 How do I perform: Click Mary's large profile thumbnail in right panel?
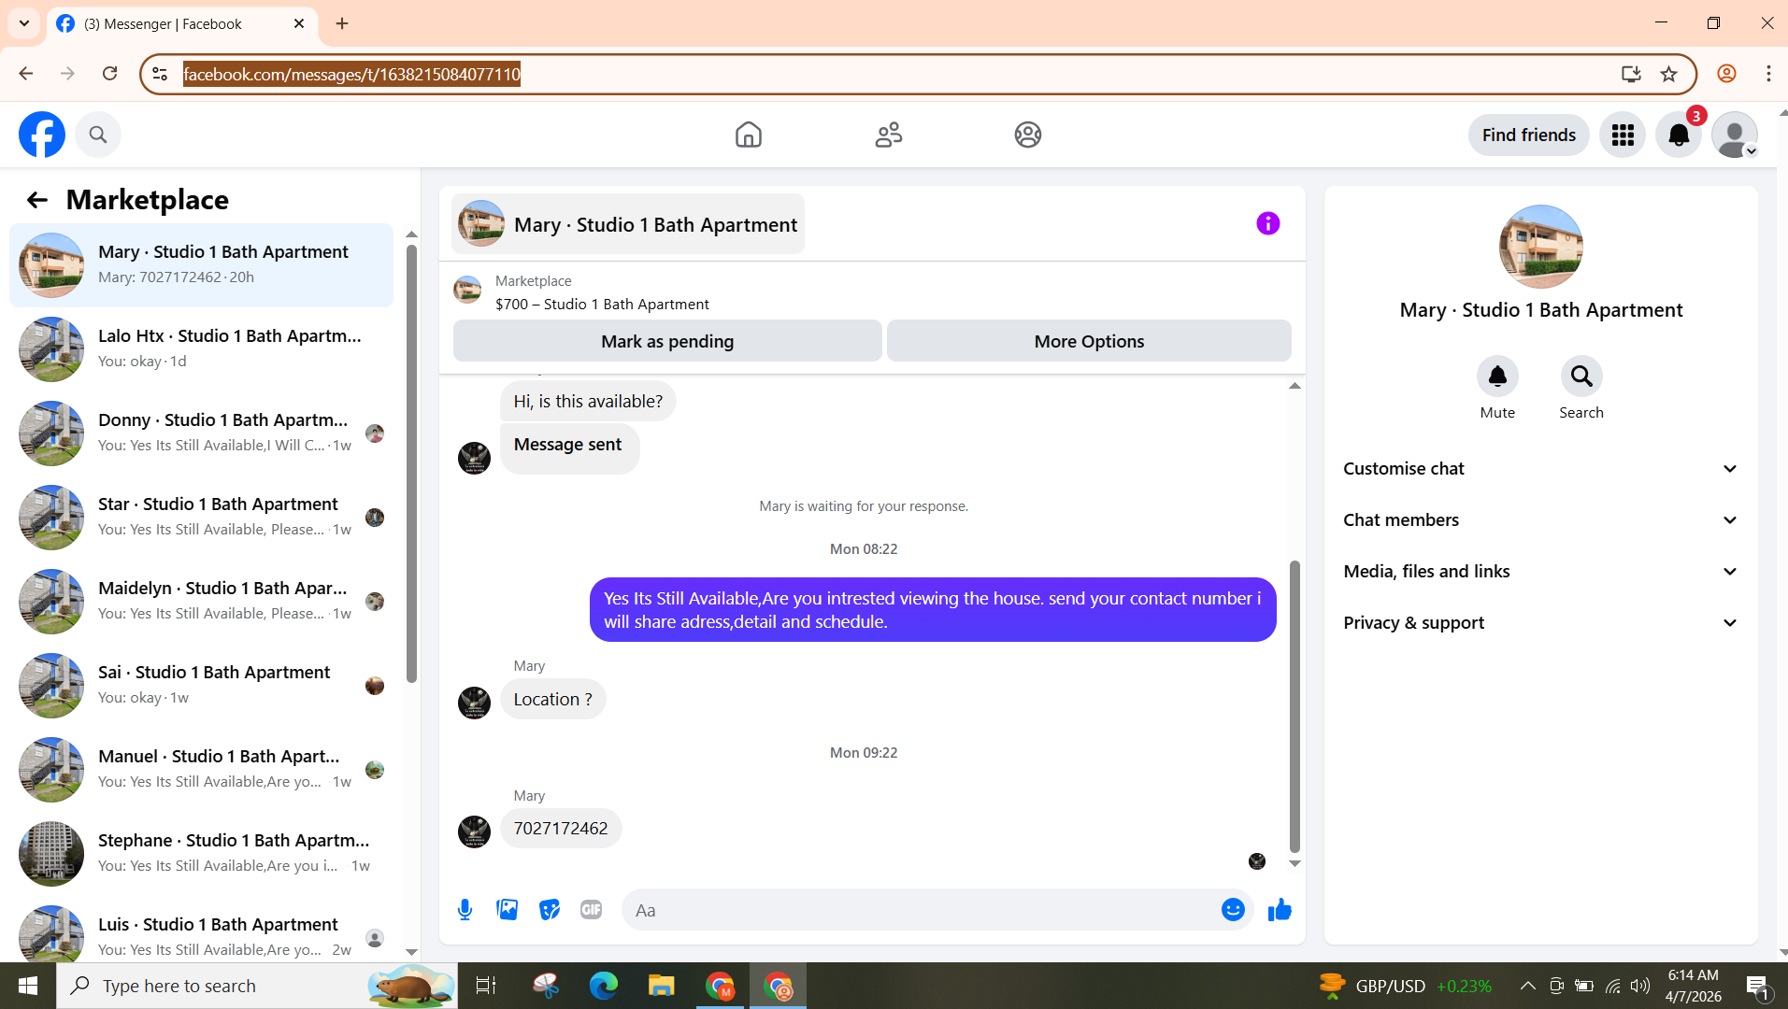(x=1540, y=247)
